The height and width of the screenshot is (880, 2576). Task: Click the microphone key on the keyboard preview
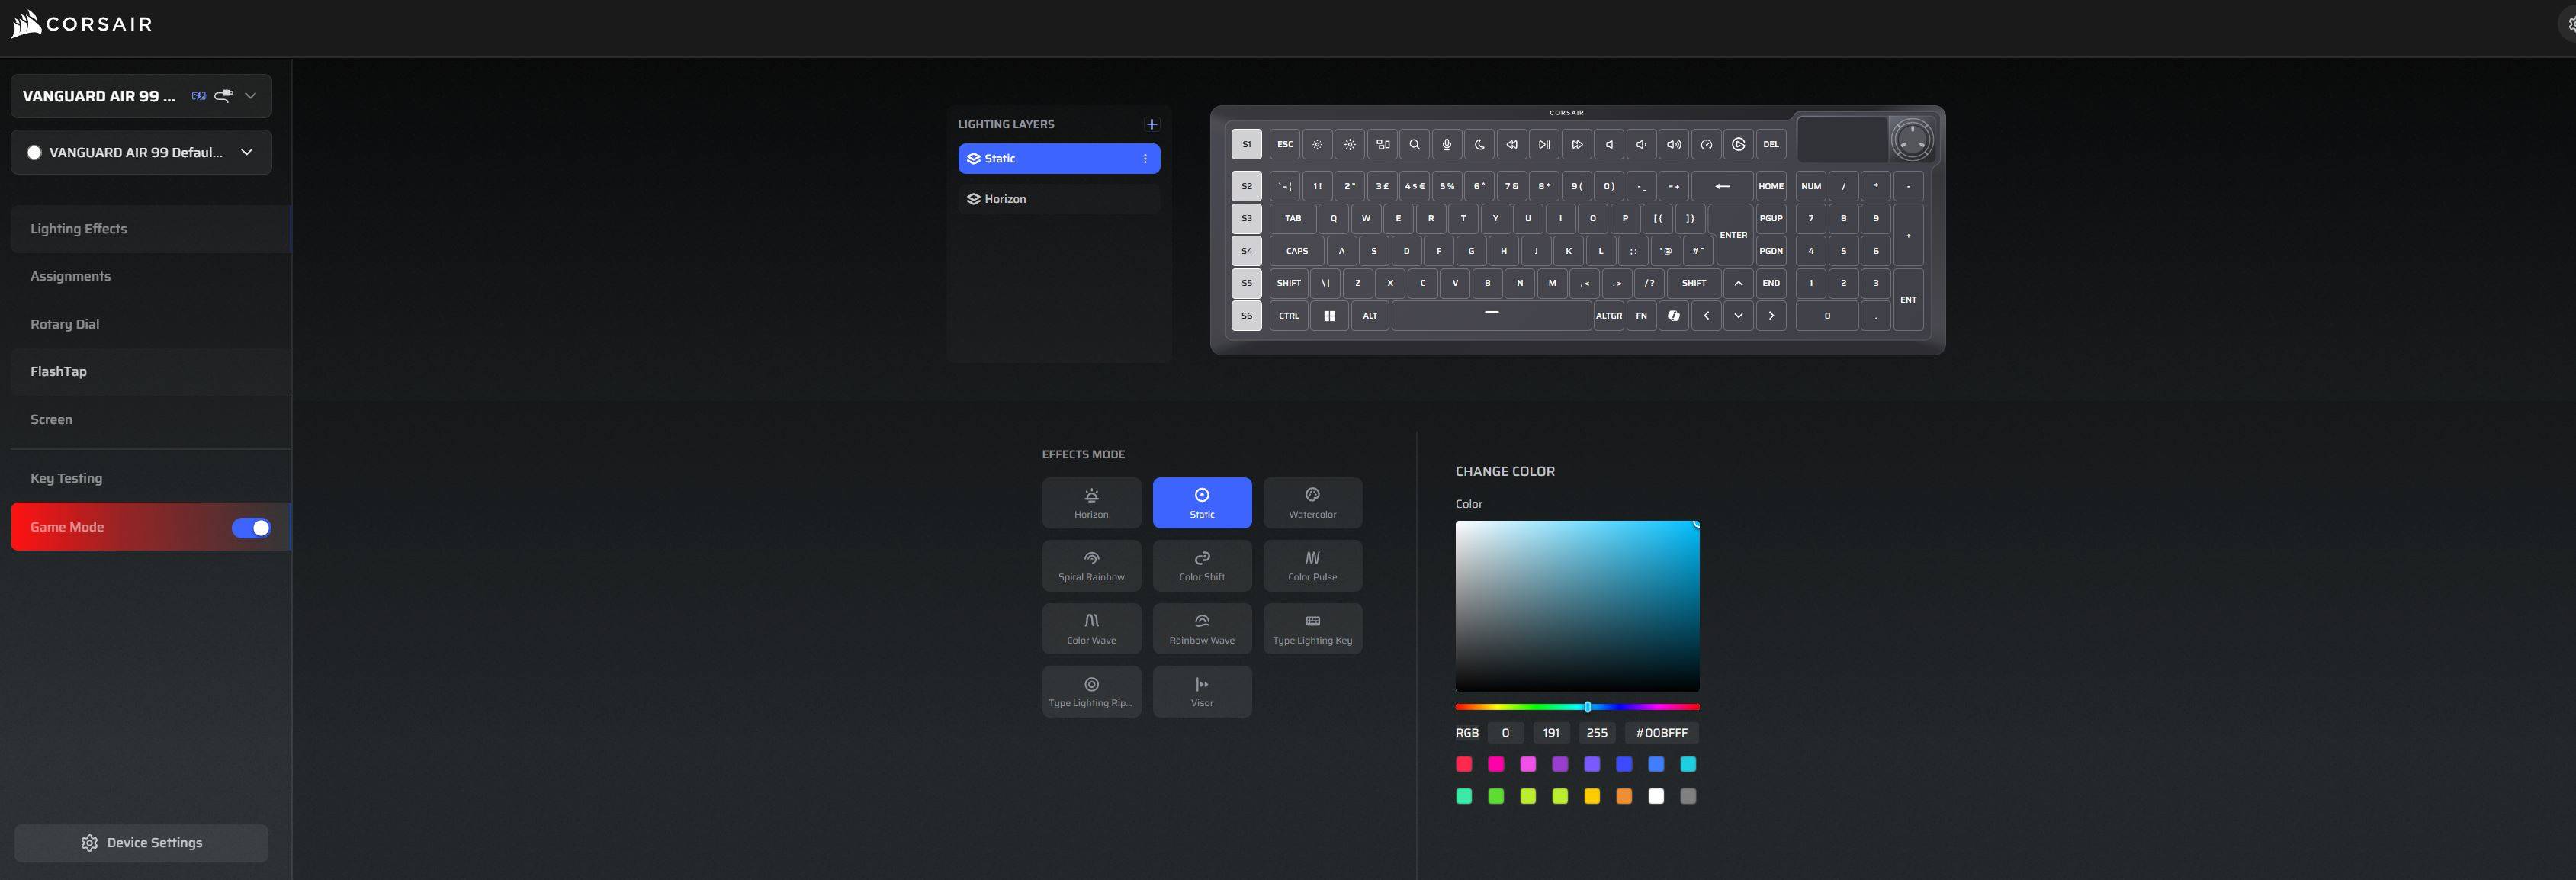[1446, 144]
